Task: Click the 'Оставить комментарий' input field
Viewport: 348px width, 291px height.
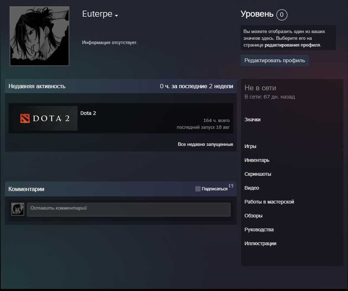Action: [x=129, y=209]
